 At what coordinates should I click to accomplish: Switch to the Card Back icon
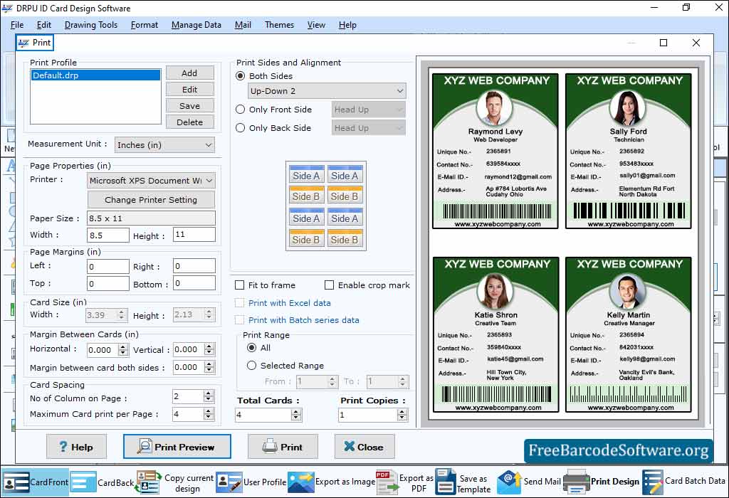click(x=84, y=482)
